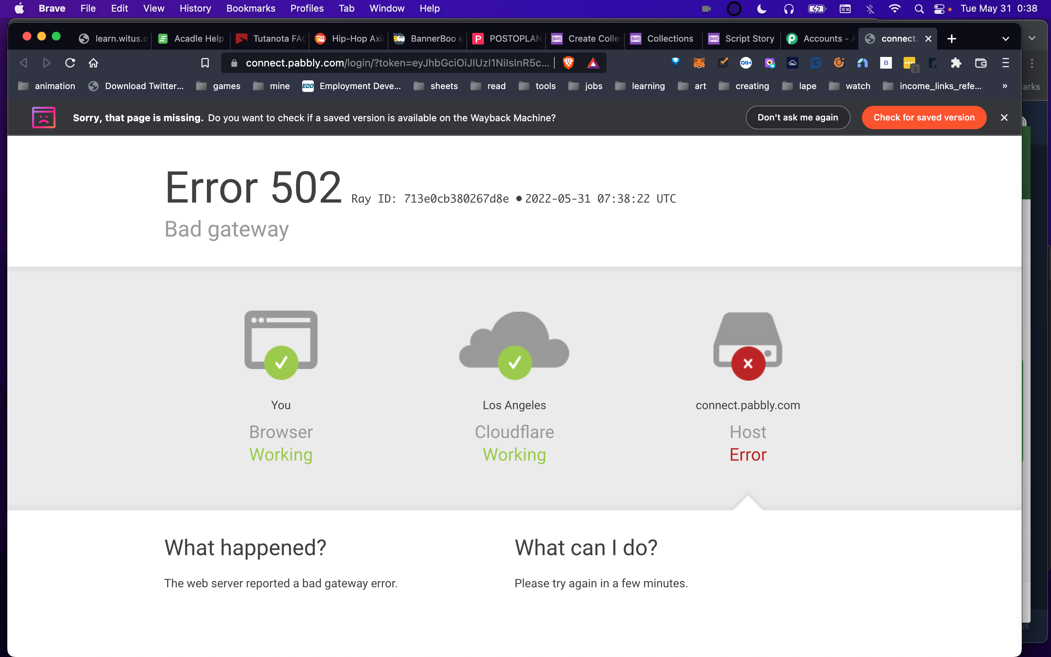Open the games bookmarks folder

(x=219, y=86)
